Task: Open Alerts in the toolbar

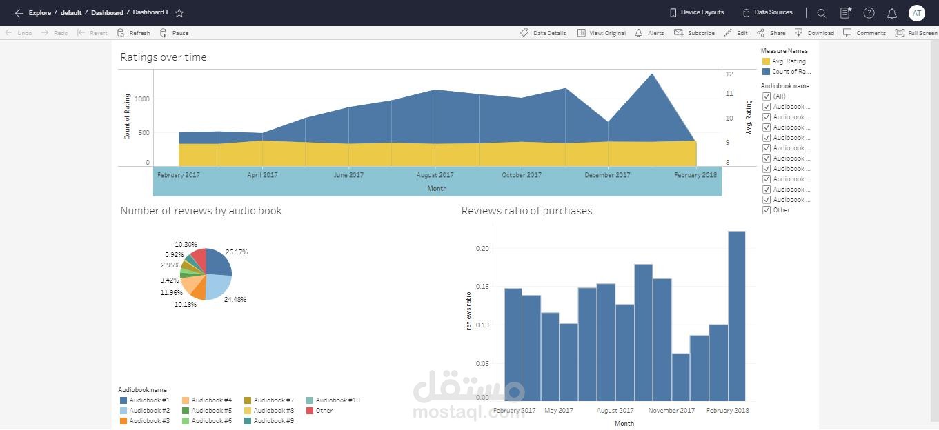Action: click(649, 33)
